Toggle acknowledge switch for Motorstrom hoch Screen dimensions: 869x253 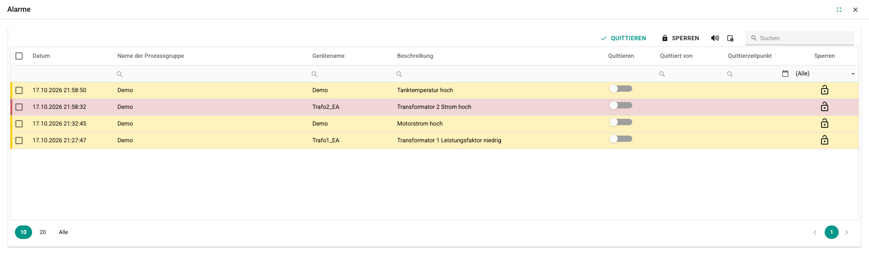tap(621, 122)
